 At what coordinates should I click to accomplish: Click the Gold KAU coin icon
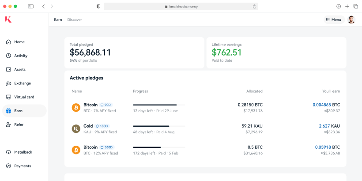[76, 129]
